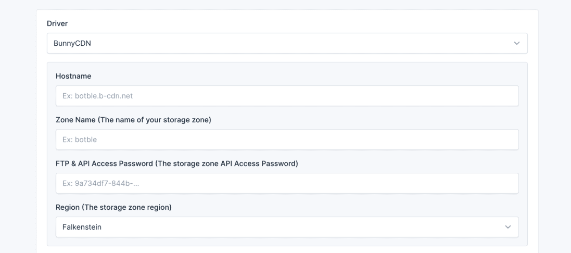571x253 pixels.
Task: Focus the Hostname input field
Action: click(287, 96)
